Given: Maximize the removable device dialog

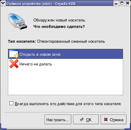Looking at the screenshot, I should (x=122, y=3).
